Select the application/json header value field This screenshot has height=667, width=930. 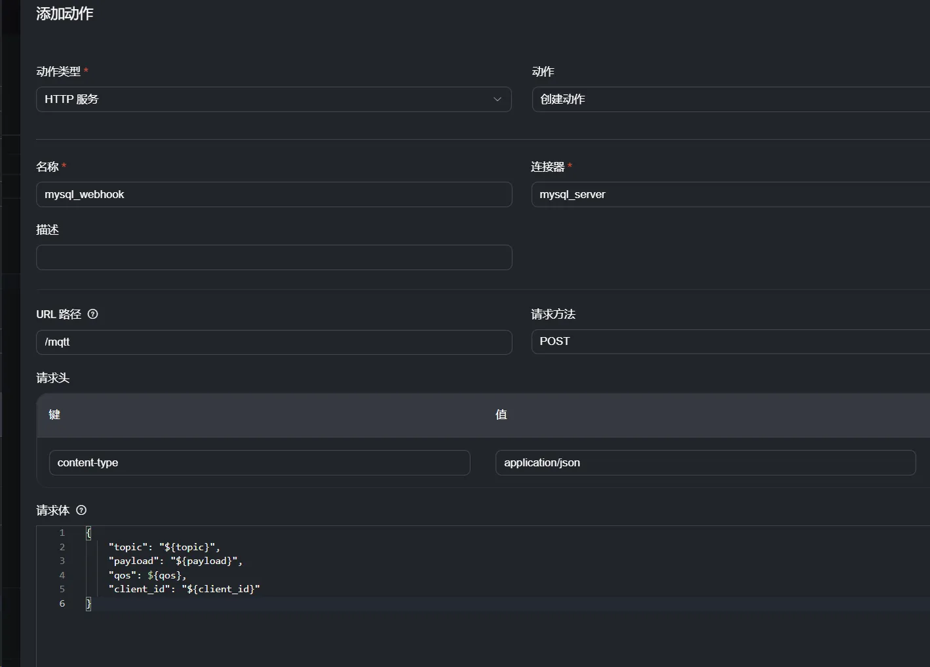coord(705,462)
